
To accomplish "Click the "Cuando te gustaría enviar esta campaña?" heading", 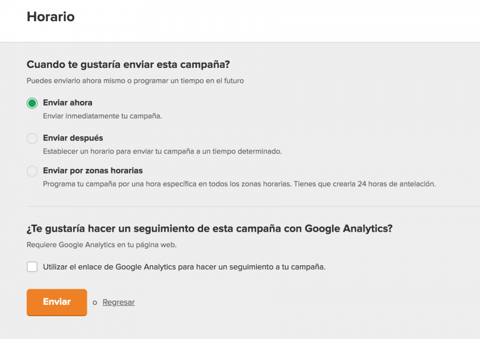I will click(x=132, y=64).
